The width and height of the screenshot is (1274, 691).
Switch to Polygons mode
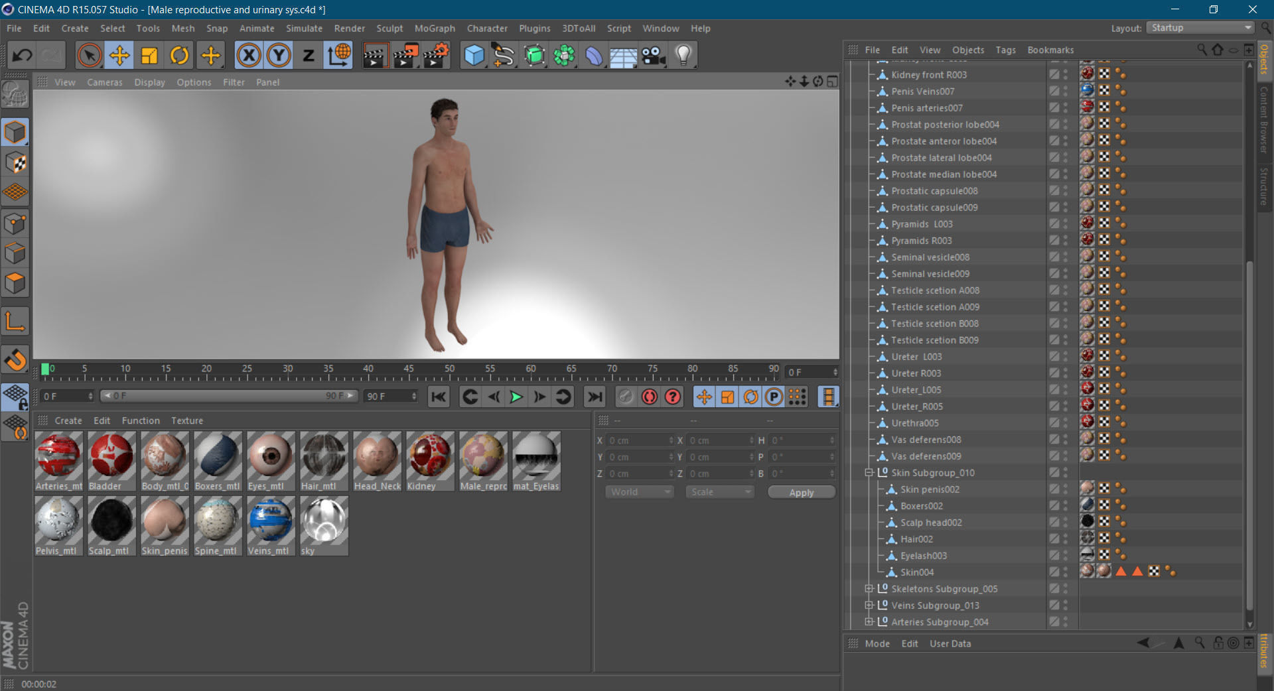15,283
